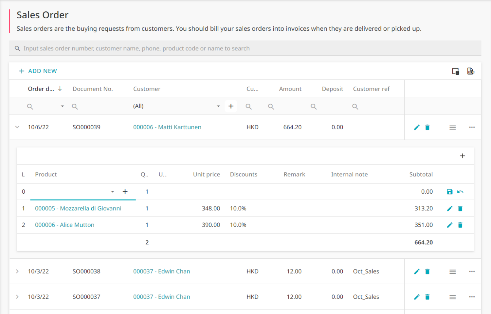Open the Order date filter dropdown
Viewport: 491px width, 314px height.
pos(62,106)
